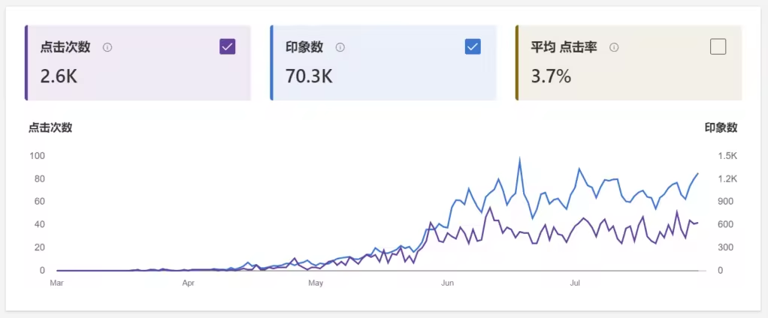
Task: Select the 印象数 70.3K card
Action: pyautogui.click(x=383, y=63)
